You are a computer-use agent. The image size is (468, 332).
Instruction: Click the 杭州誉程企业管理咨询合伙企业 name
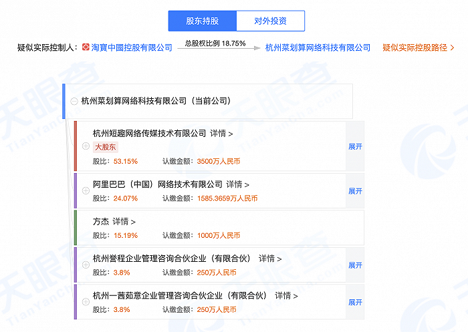pos(172,259)
